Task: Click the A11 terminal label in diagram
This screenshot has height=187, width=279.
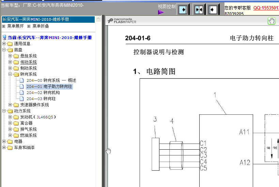Action: point(244,132)
